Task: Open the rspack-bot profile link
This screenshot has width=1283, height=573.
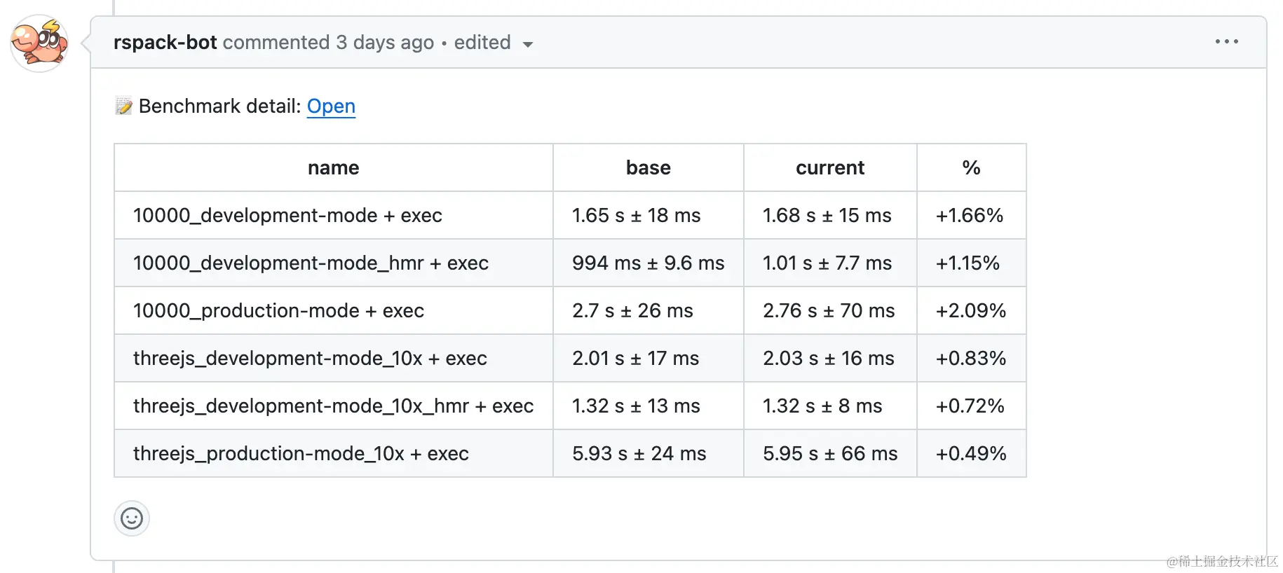Action: (165, 43)
